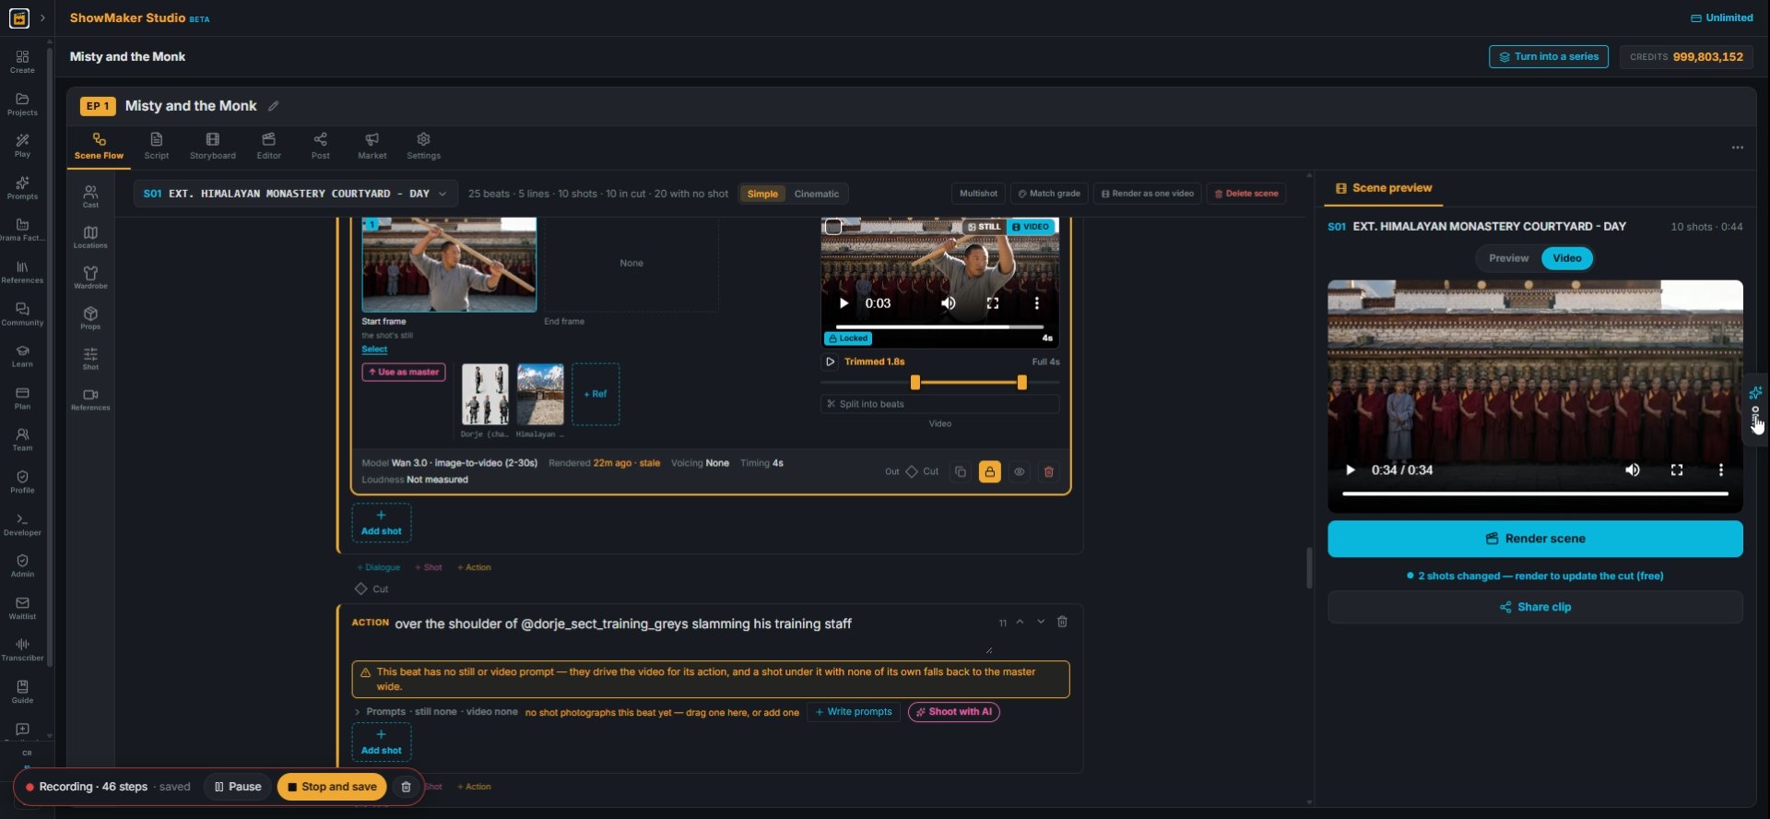Edit episode title with pencil icon
The height and width of the screenshot is (819, 1770).
[x=274, y=106]
